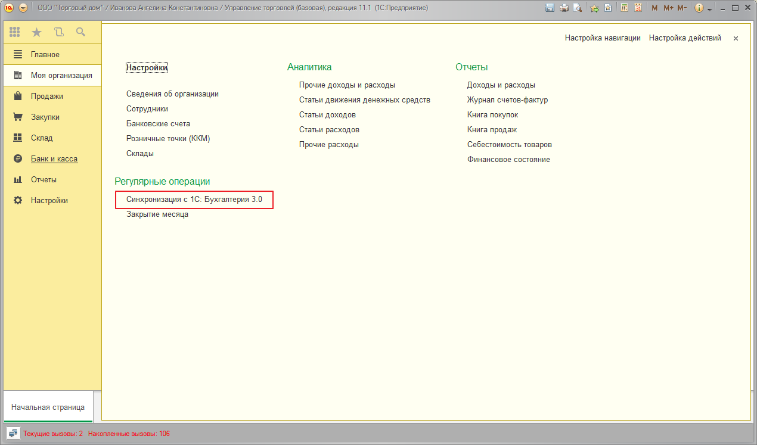
Task: Close the section panel with the × button
Action: [x=736, y=38]
